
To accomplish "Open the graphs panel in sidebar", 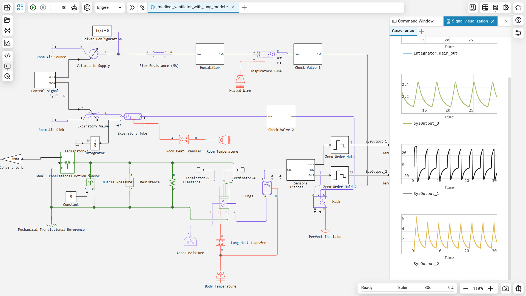I will pos(7,43).
